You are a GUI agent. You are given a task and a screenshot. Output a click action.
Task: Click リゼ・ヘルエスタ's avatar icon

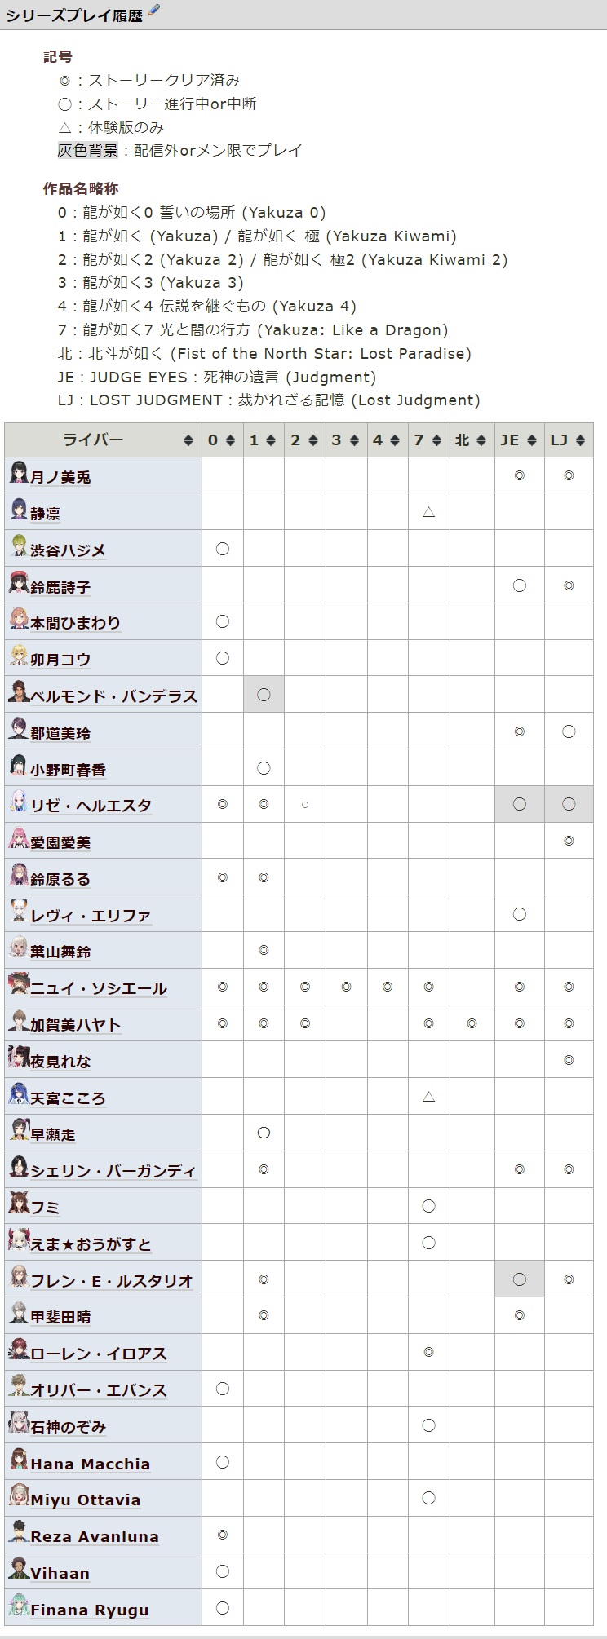(19, 802)
